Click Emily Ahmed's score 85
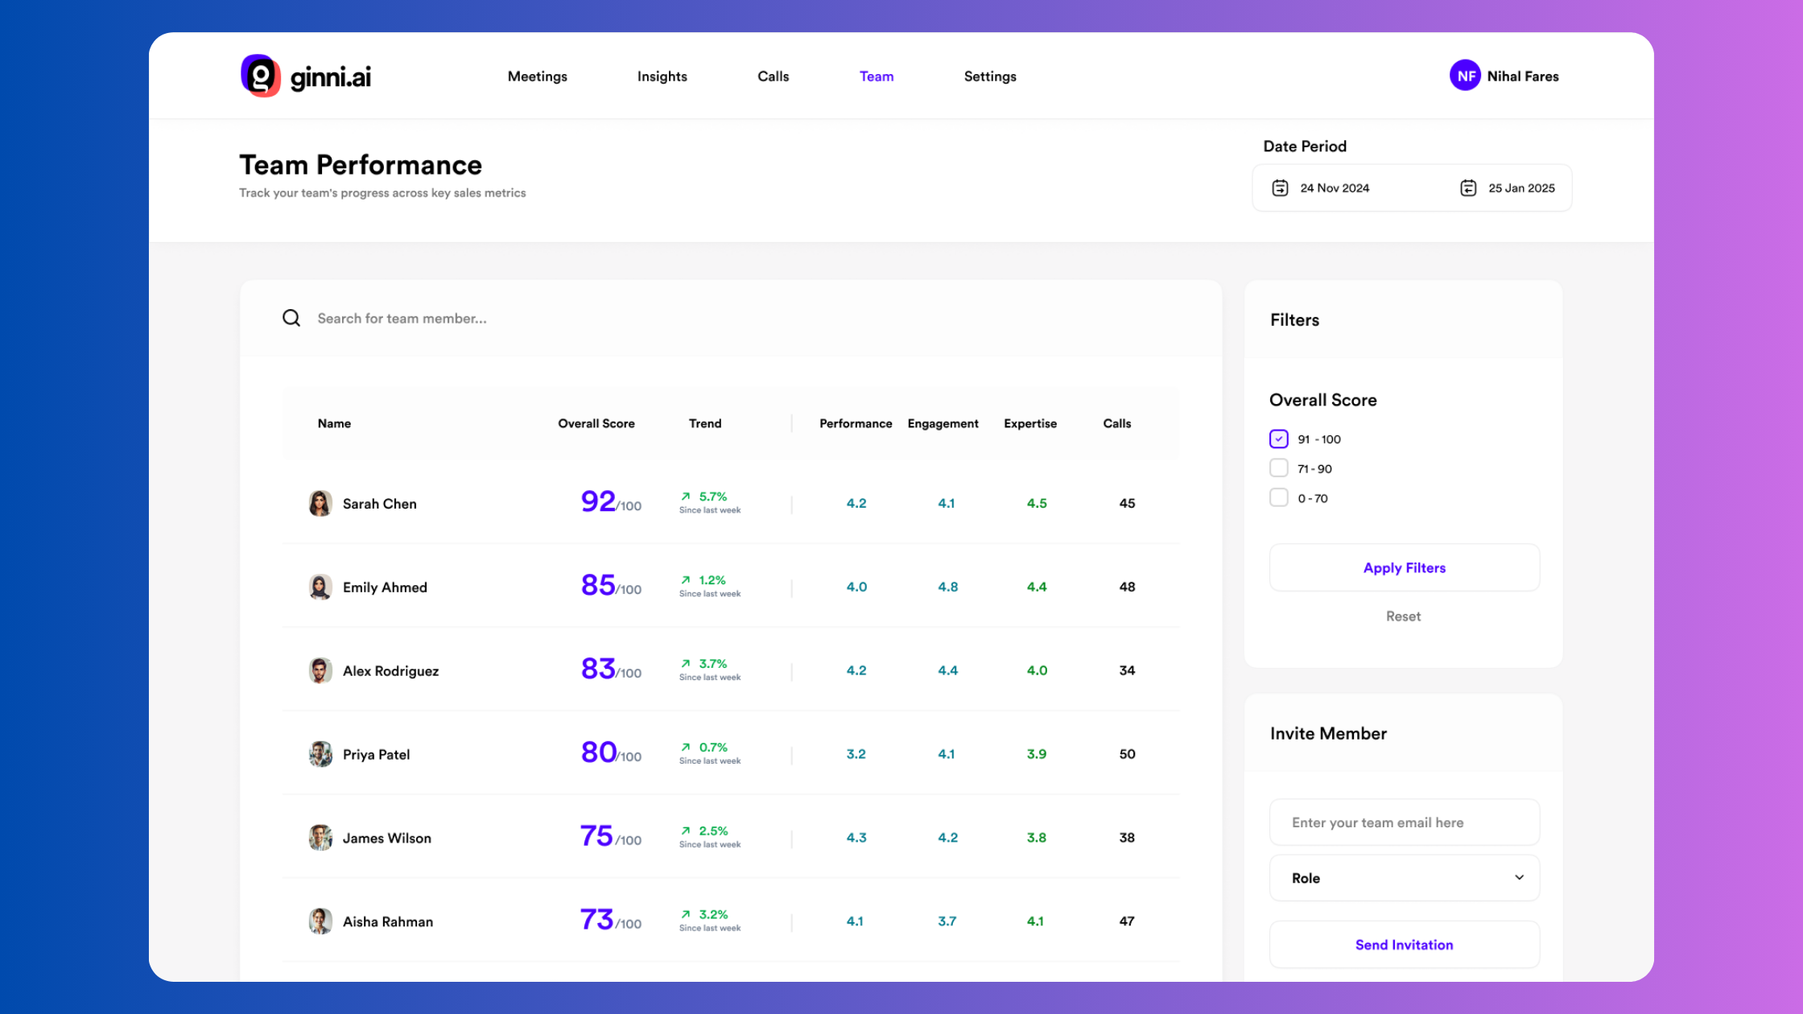The image size is (1803, 1014). pyautogui.click(x=598, y=585)
